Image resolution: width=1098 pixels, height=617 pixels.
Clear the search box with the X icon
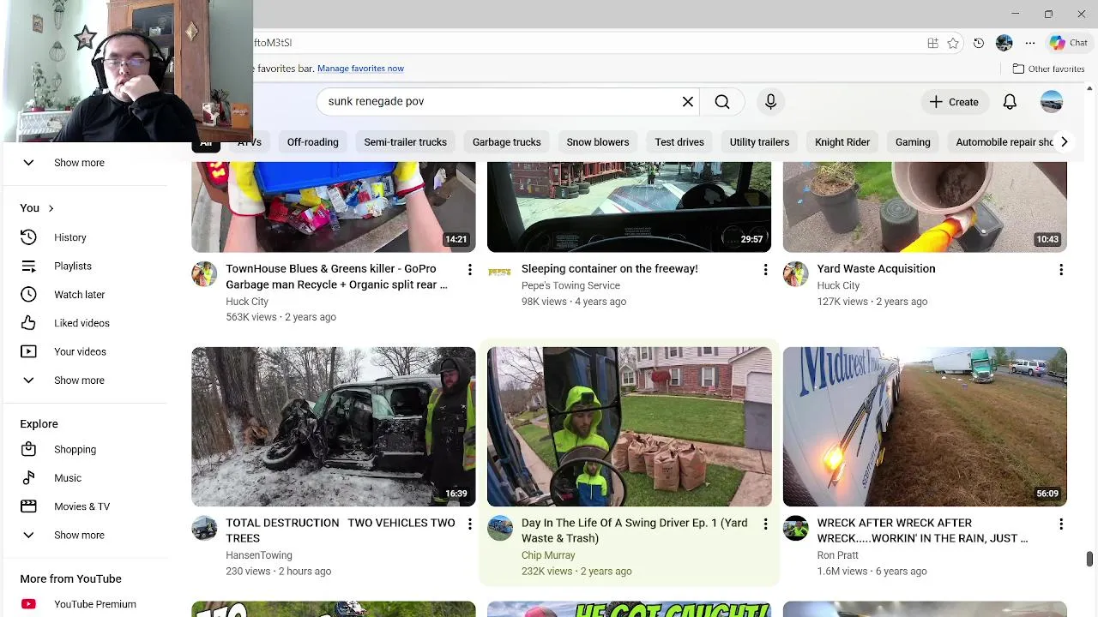click(688, 101)
